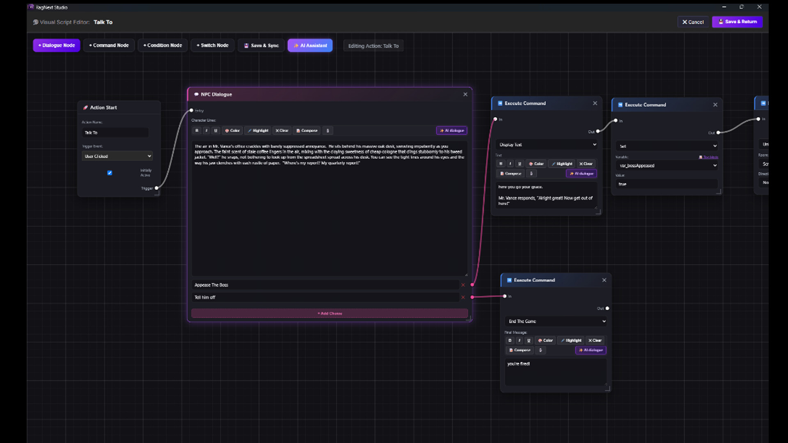Viewport: 788px width, 443px height.
Task: Open the AI Assistant
Action: point(310,46)
